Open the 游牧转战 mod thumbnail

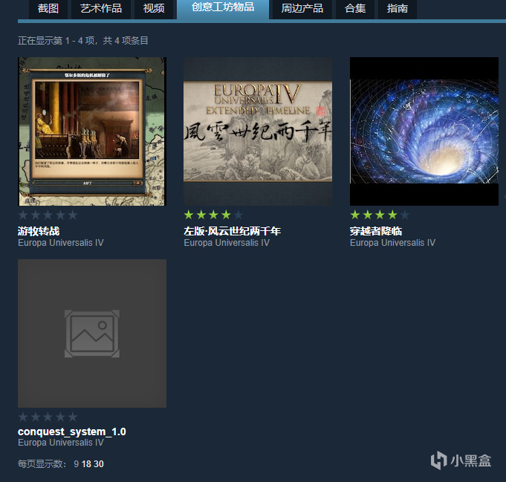(x=92, y=131)
